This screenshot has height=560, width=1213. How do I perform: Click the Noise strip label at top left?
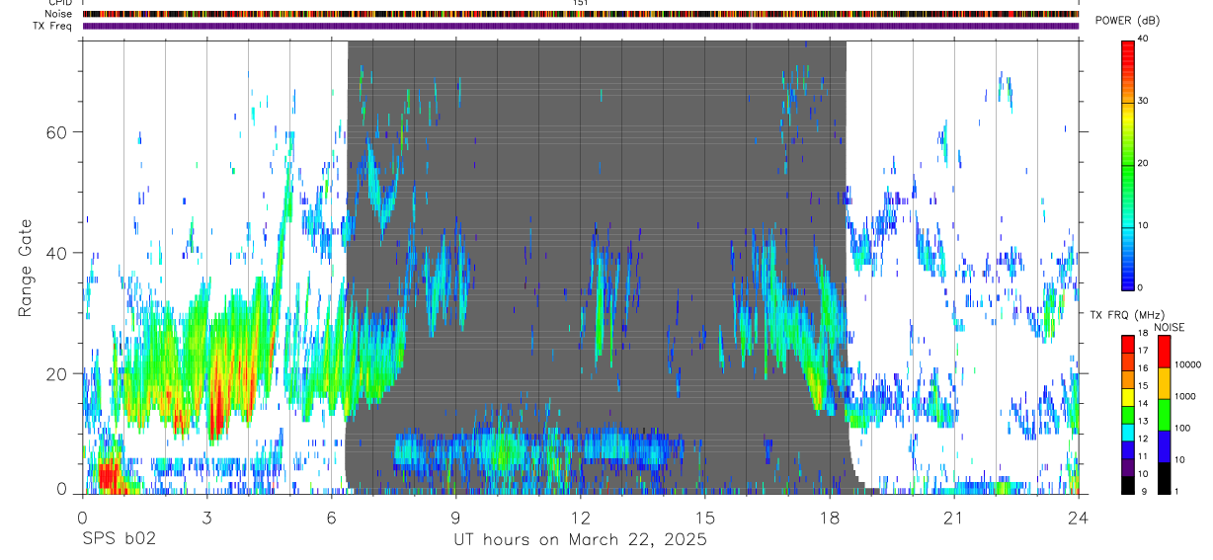pos(59,14)
